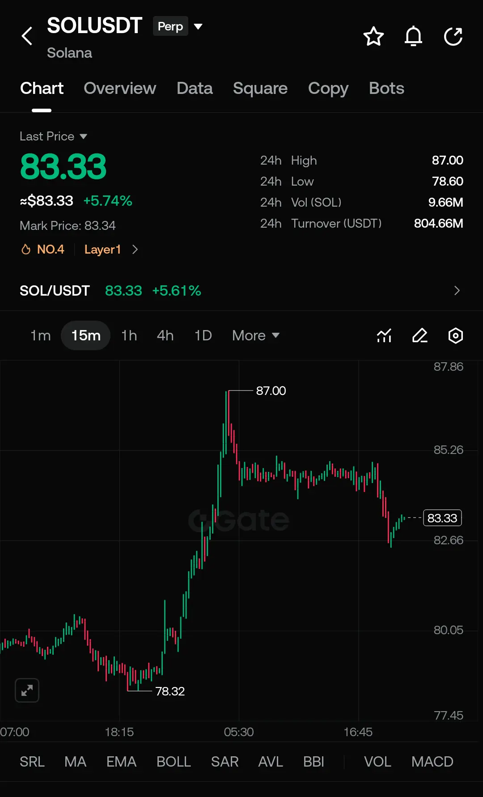
Task: Open chart settings hexagon icon
Action: [x=455, y=335]
